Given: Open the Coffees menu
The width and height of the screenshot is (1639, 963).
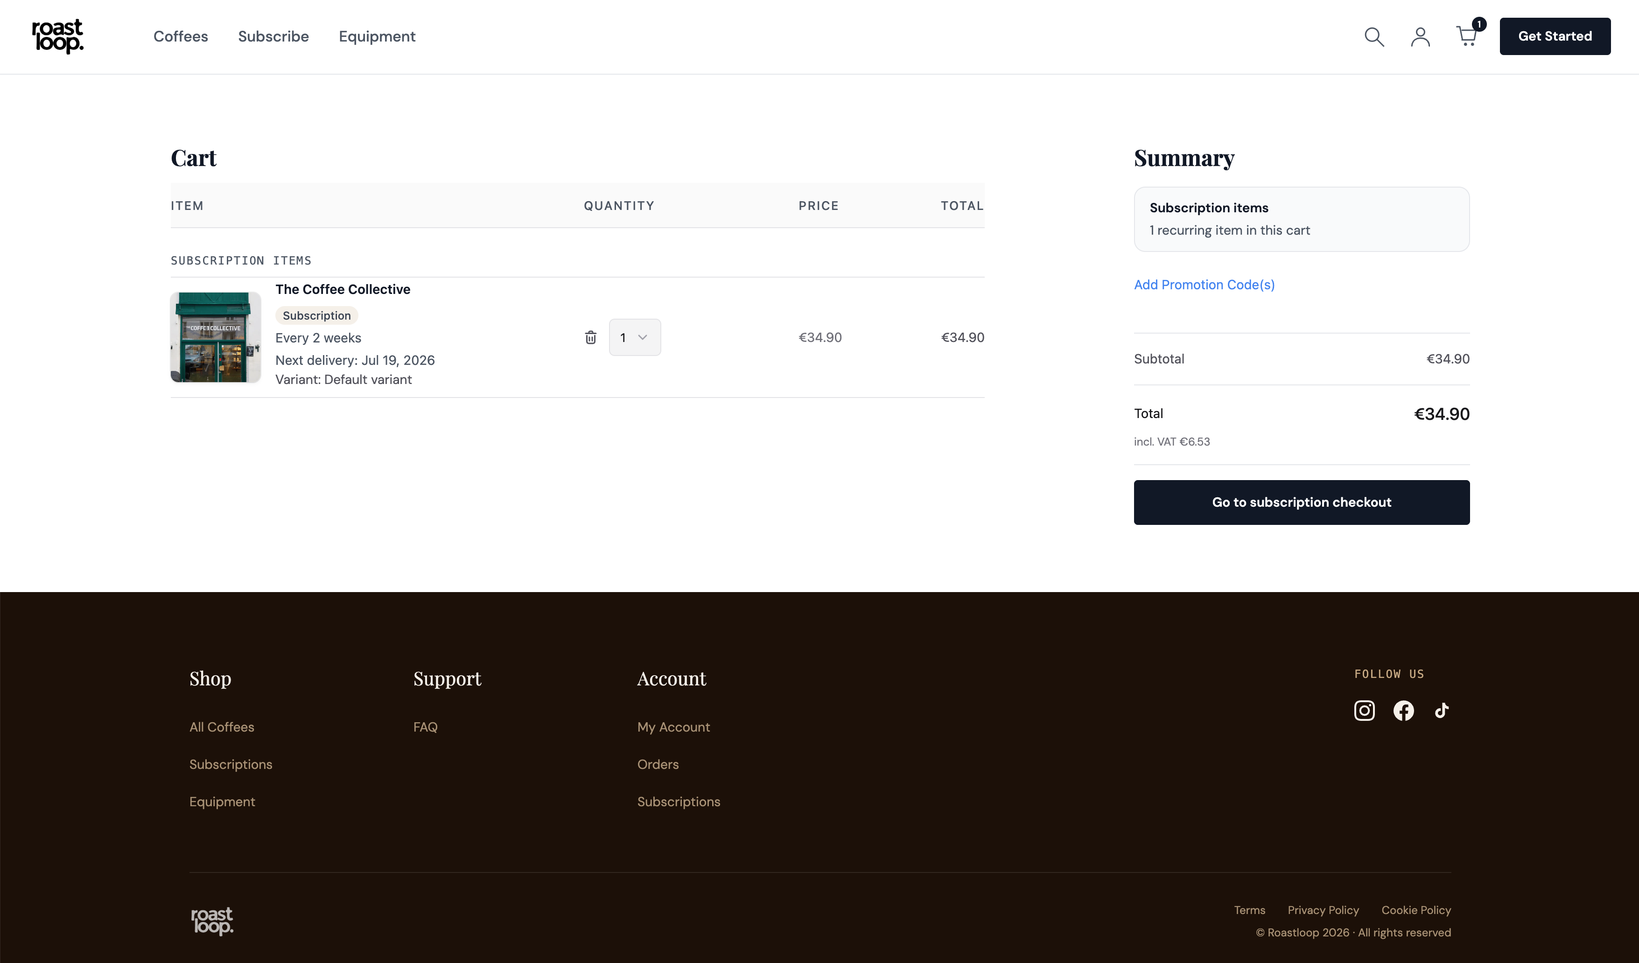Looking at the screenshot, I should 181,36.
